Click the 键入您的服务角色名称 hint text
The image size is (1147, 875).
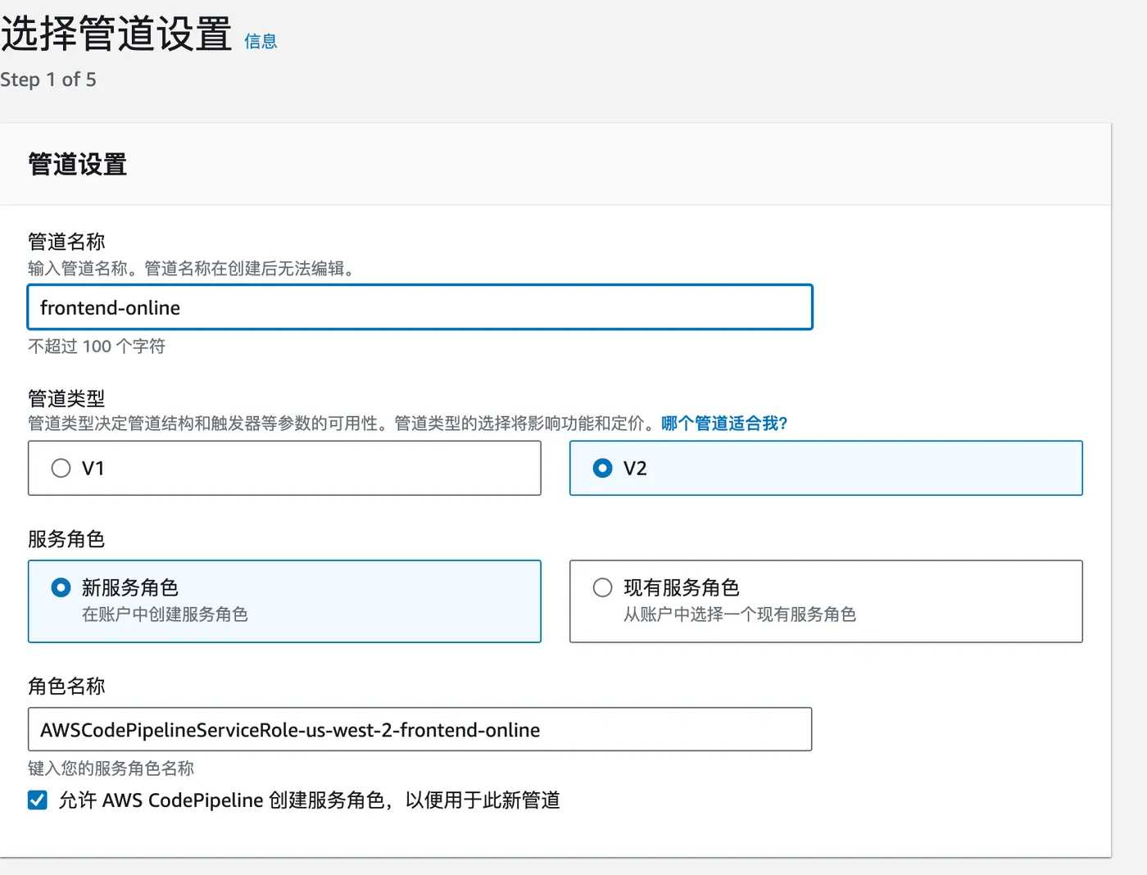111,768
